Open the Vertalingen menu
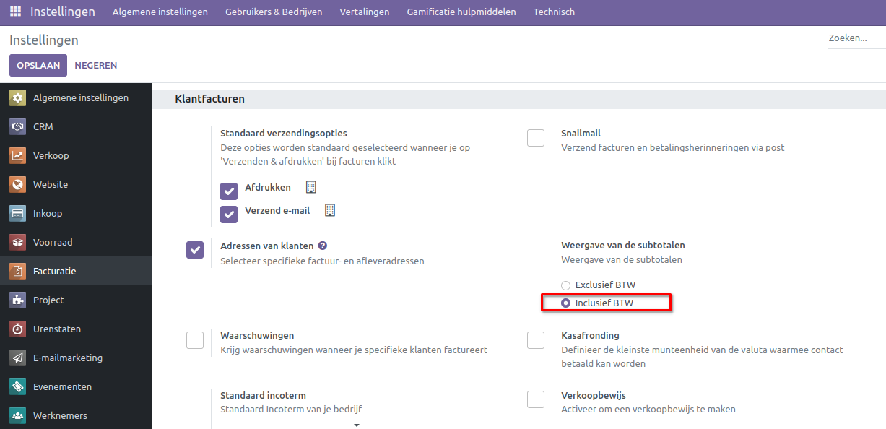The image size is (886, 429). 364,12
